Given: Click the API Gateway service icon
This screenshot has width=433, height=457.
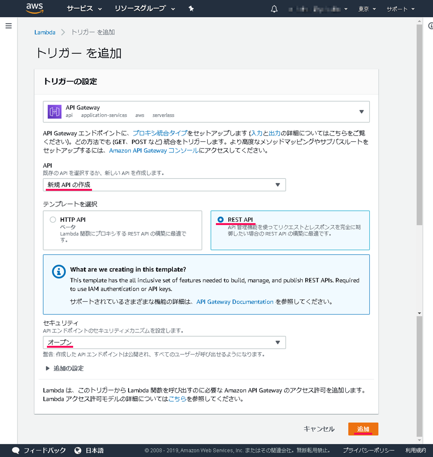Looking at the screenshot, I should pos(55,112).
